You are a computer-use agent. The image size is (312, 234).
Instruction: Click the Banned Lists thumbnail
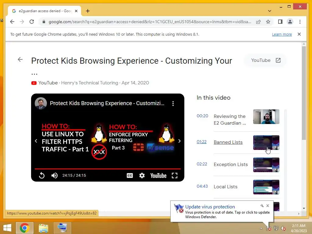tap(266, 143)
